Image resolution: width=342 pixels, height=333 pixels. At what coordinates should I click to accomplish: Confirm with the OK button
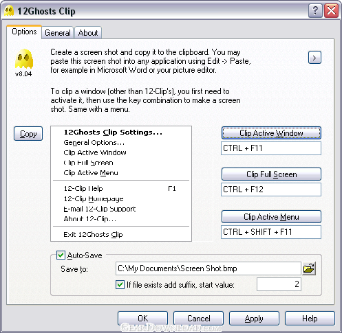coord(142,318)
